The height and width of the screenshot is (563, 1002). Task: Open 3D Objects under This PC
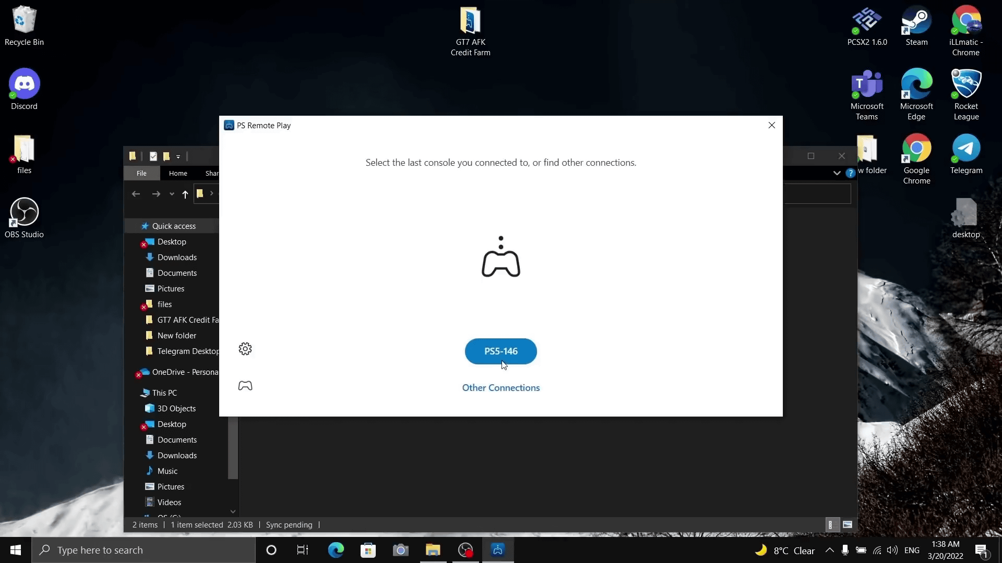176,409
